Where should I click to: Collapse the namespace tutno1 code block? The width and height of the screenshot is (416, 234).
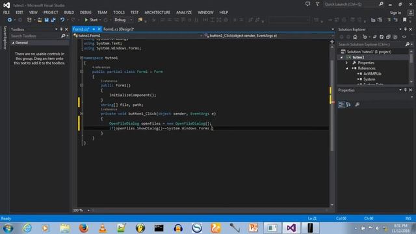click(x=82, y=58)
